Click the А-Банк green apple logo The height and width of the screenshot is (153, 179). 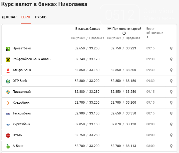[8, 146]
